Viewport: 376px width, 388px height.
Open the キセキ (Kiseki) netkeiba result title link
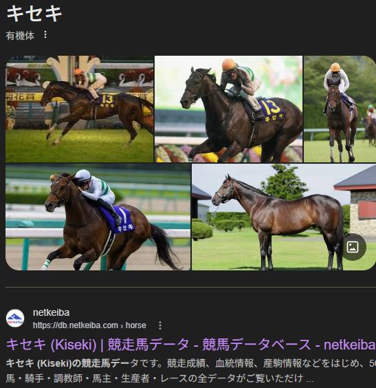click(190, 345)
